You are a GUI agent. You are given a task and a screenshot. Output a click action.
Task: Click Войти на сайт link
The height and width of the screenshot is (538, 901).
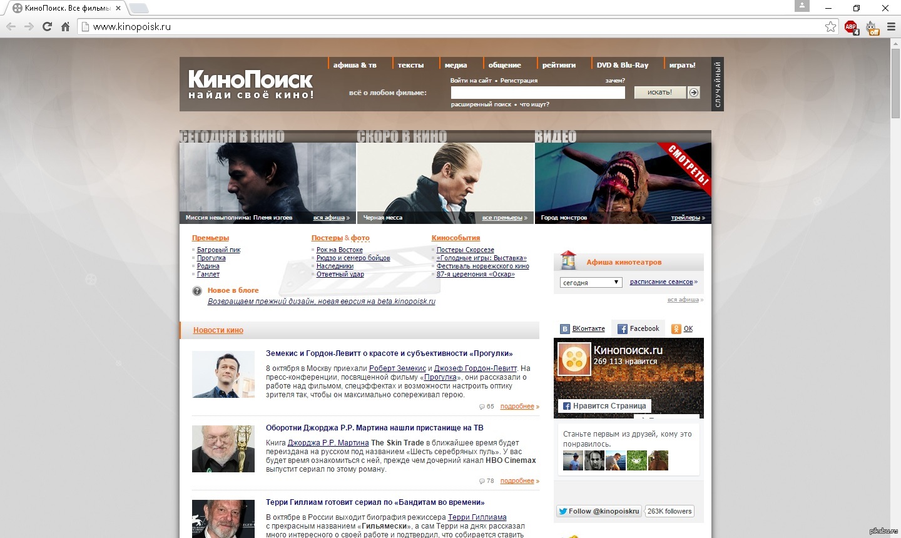471,81
